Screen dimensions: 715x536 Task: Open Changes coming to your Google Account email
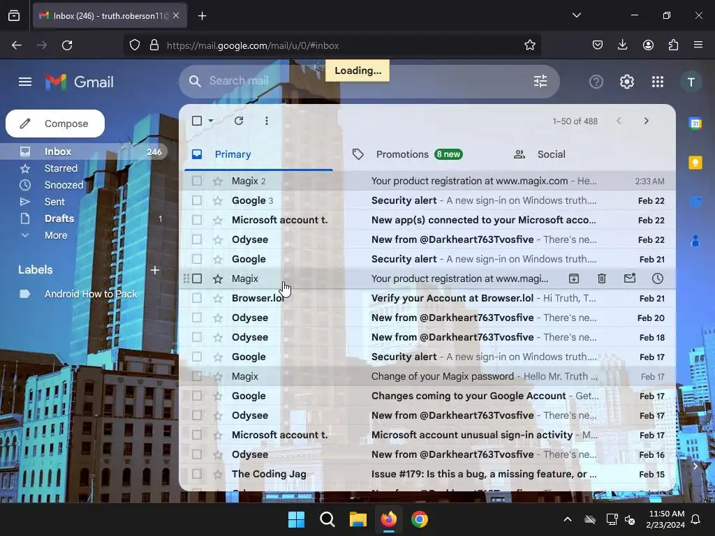coord(427,396)
